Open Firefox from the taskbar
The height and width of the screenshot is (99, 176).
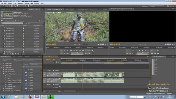click(30, 97)
